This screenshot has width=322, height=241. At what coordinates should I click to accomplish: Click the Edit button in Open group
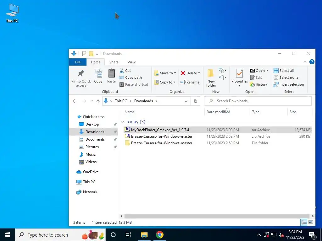(x=256, y=78)
